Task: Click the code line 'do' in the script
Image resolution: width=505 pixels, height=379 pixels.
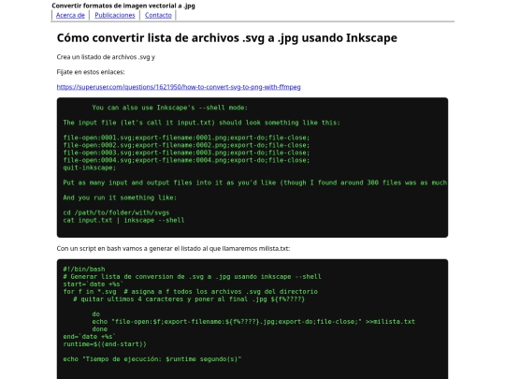Action: (96, 314)
